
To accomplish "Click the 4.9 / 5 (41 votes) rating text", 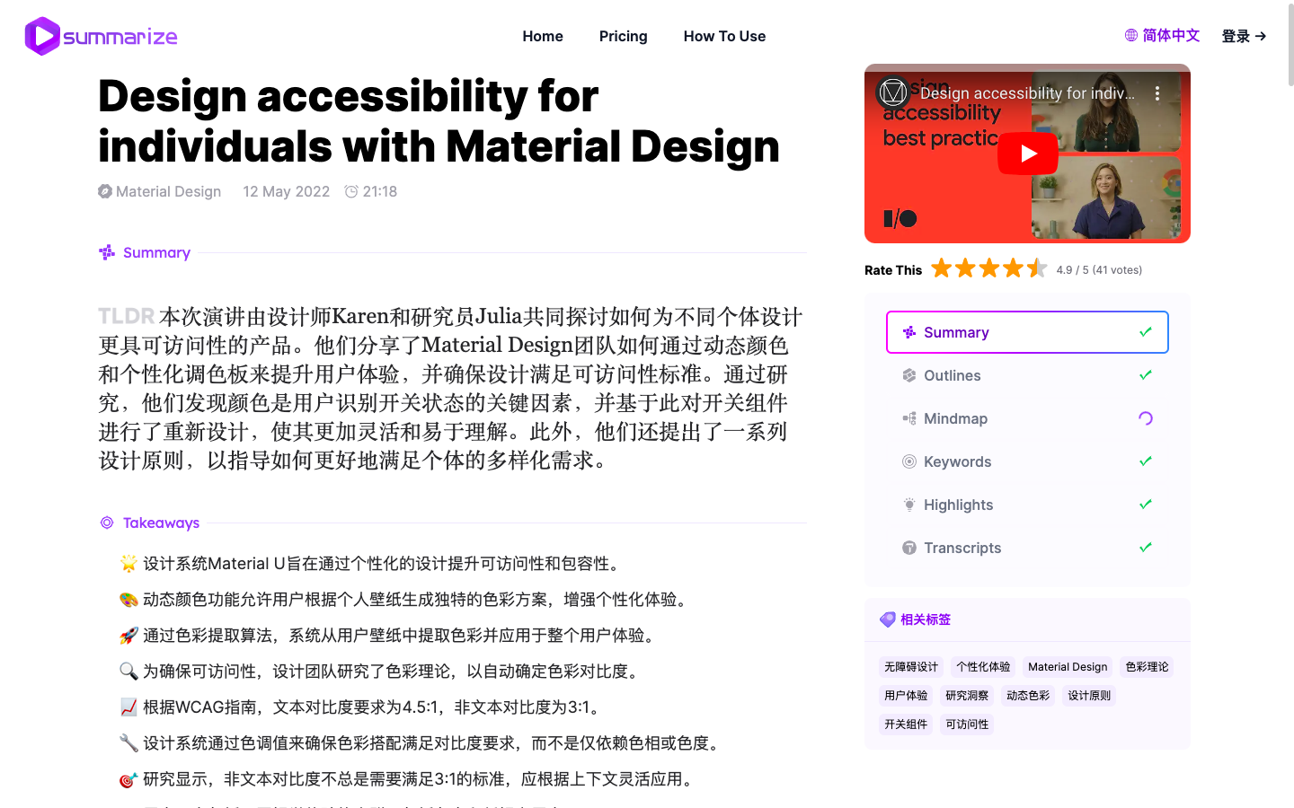I will pyautogui.click(x=1099, y=269).
